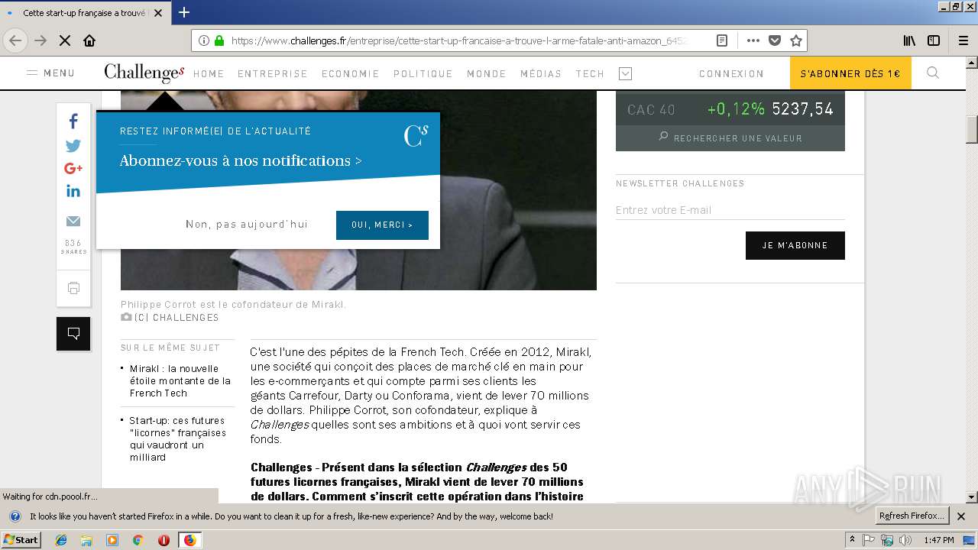978x550 pixels.
Task: Click the newsletter E-mail input field
Action: (x=730, y=210)
